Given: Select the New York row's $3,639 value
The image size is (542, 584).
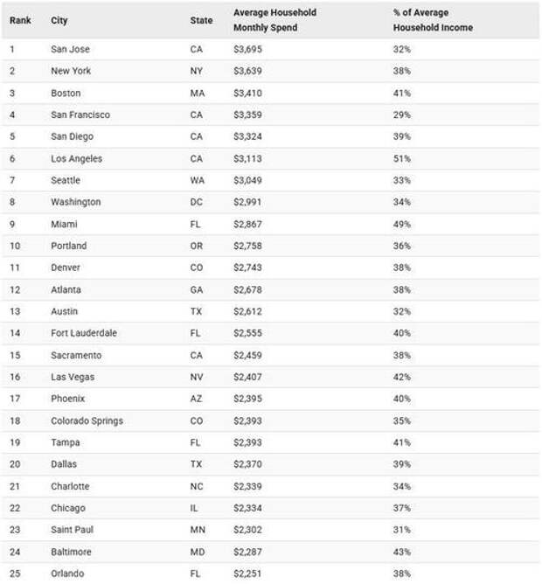Looking at the screenshot, I should click(247, 71).
